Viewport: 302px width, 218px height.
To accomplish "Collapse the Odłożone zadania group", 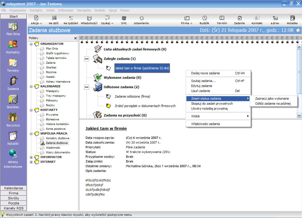I will pos(87,87).
